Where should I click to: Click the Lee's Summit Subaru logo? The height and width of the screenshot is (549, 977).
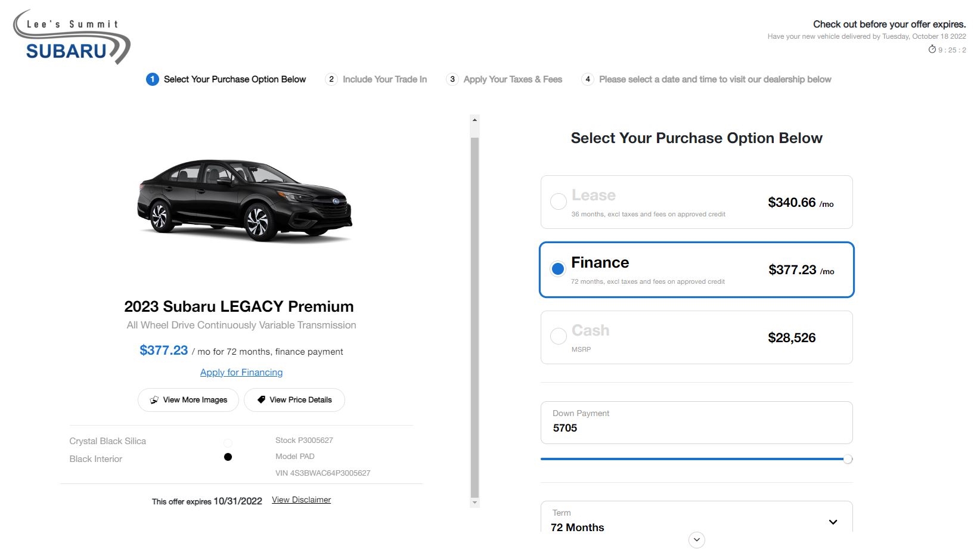(72, 37)
